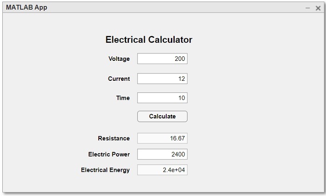Select the Current input field
Screen dimensions: 326x196
click(162, 79)
